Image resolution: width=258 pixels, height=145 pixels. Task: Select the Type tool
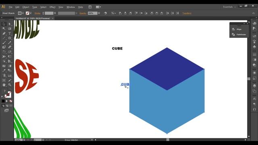[10, 33]
